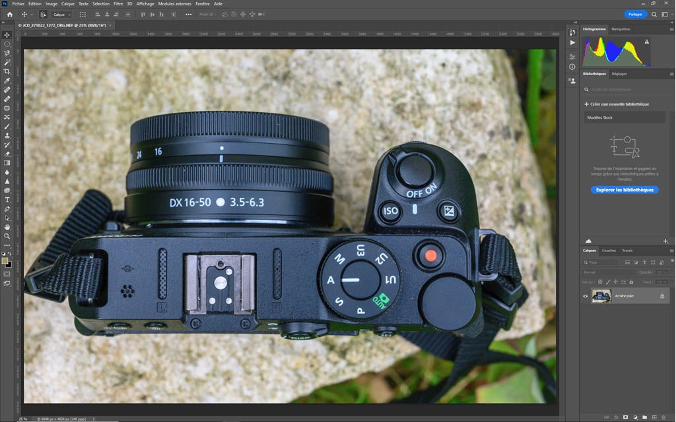Toggle transform controls grid icon in options bar
The width and height of the screenshot is (676, 422).
click(x=83, y=15)
